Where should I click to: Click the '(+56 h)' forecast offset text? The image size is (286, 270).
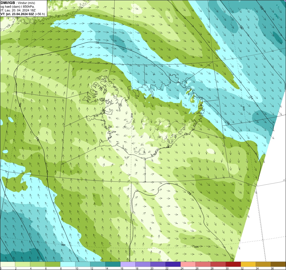(40, 14)
